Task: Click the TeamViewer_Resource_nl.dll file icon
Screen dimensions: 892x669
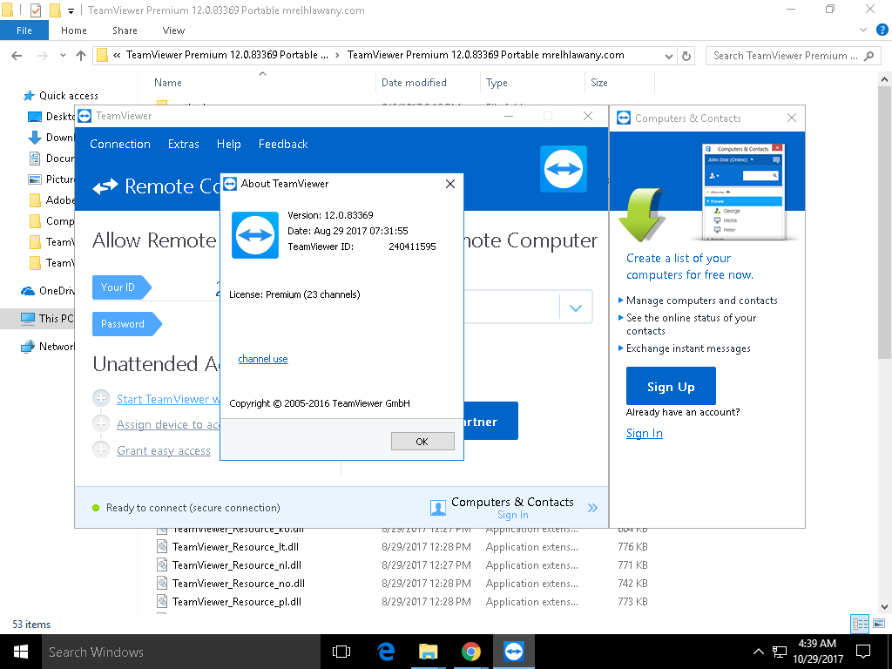Action: [162, 565]
